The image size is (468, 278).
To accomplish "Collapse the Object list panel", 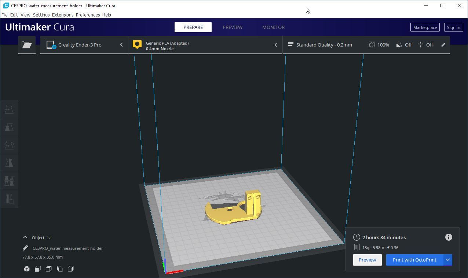I will [25, 237].
